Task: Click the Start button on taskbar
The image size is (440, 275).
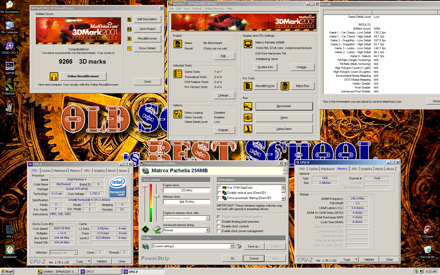Action: (x=7, y=272)
